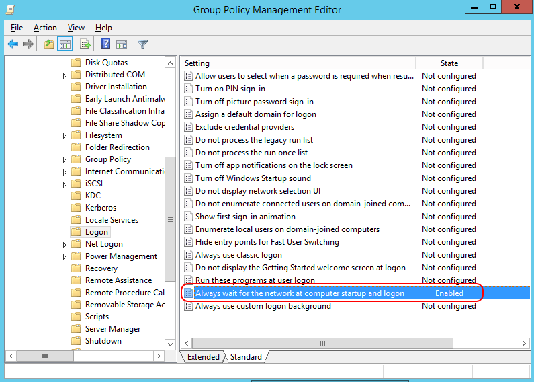Toggle the Show/Hide Action Pane icon
The width and height of the screenshot is (534, 382).
(x=122, y=44)
